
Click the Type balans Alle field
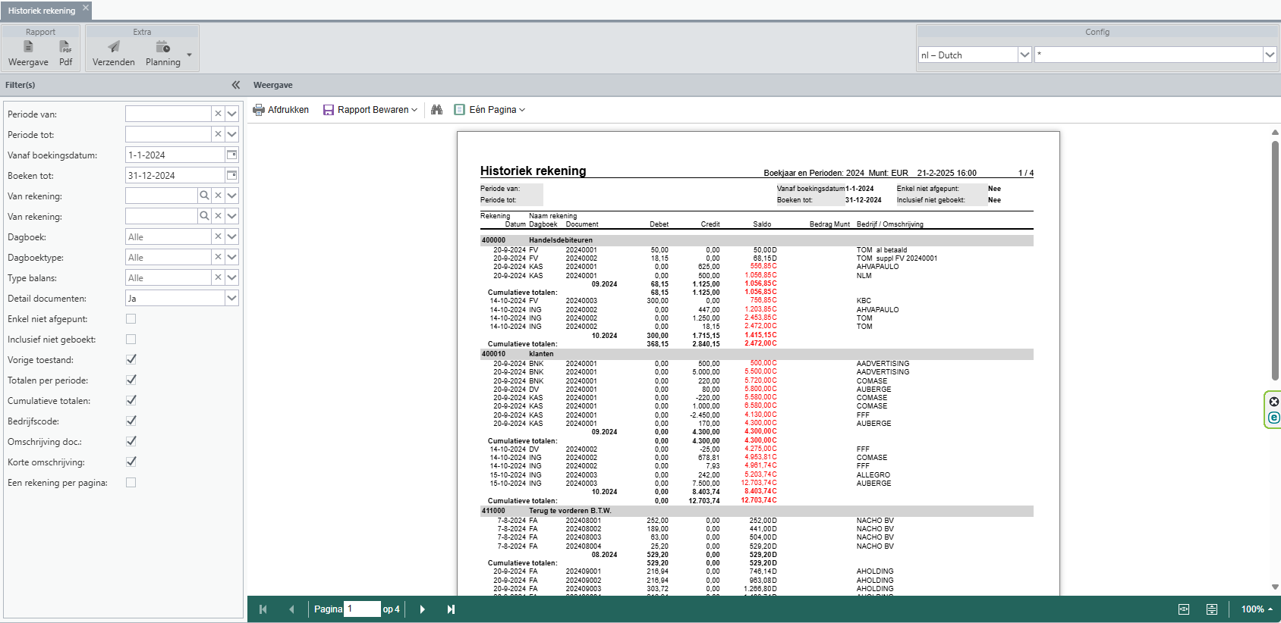point(168,277)
